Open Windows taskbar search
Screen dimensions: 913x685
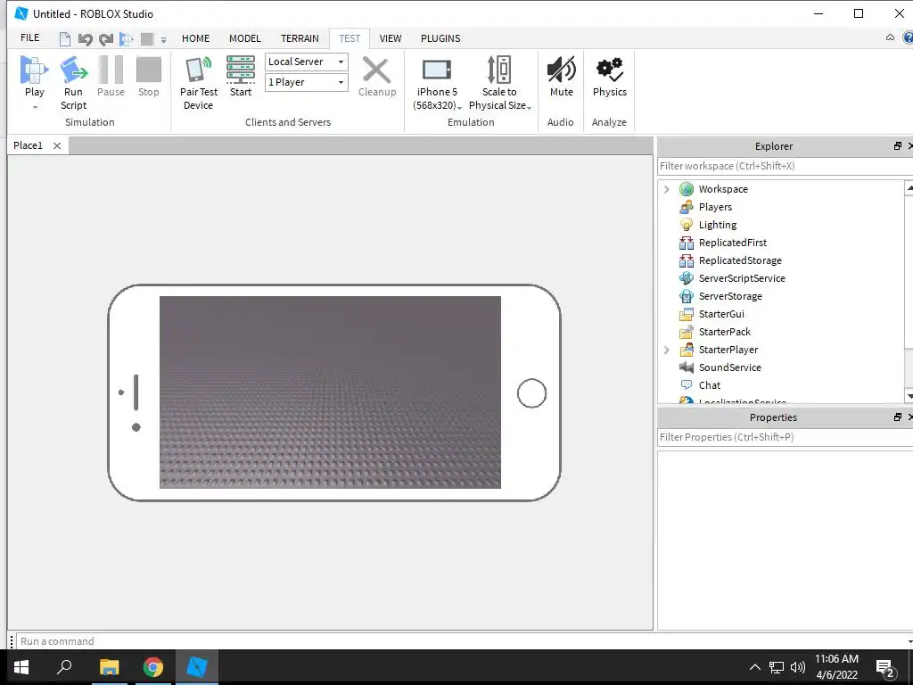click(64, 667)
